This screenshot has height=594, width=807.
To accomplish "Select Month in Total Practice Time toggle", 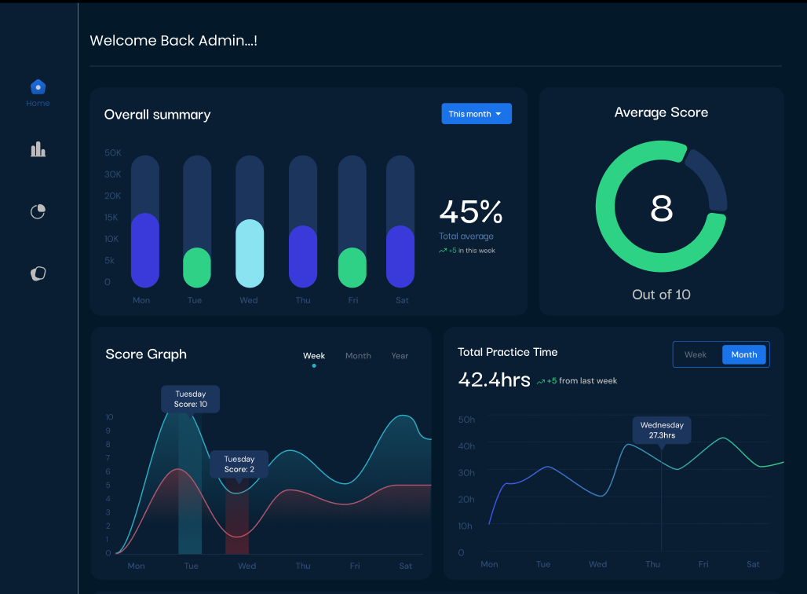I will click(x=744, y=354).
